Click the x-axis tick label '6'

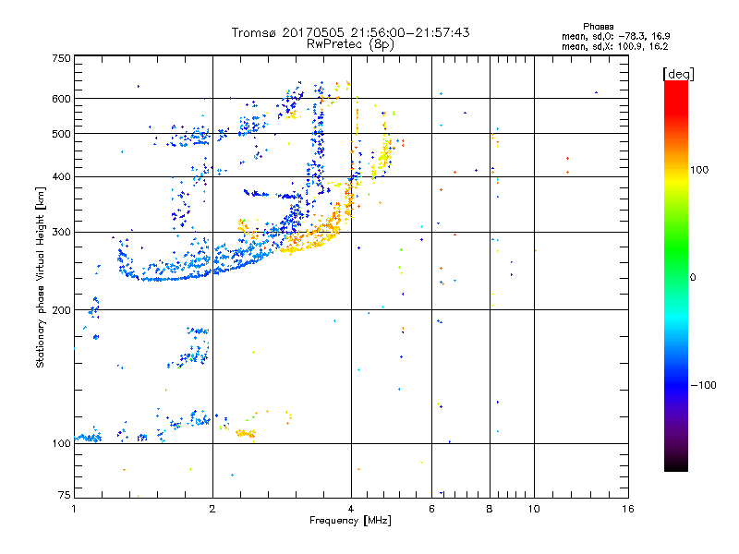point(431,509)
